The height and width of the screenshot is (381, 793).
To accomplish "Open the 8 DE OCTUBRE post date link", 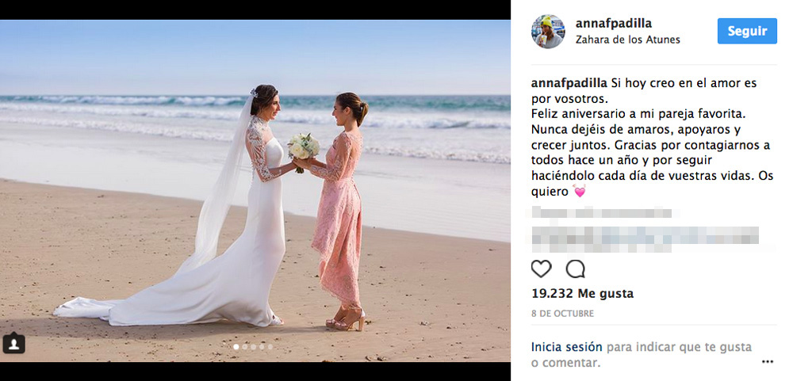I will [562, 314].
